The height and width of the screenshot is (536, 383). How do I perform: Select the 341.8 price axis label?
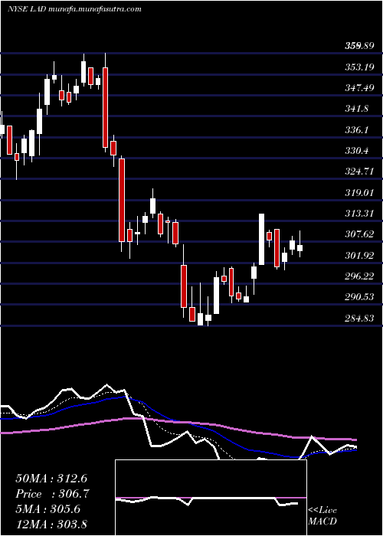[356, 109]
